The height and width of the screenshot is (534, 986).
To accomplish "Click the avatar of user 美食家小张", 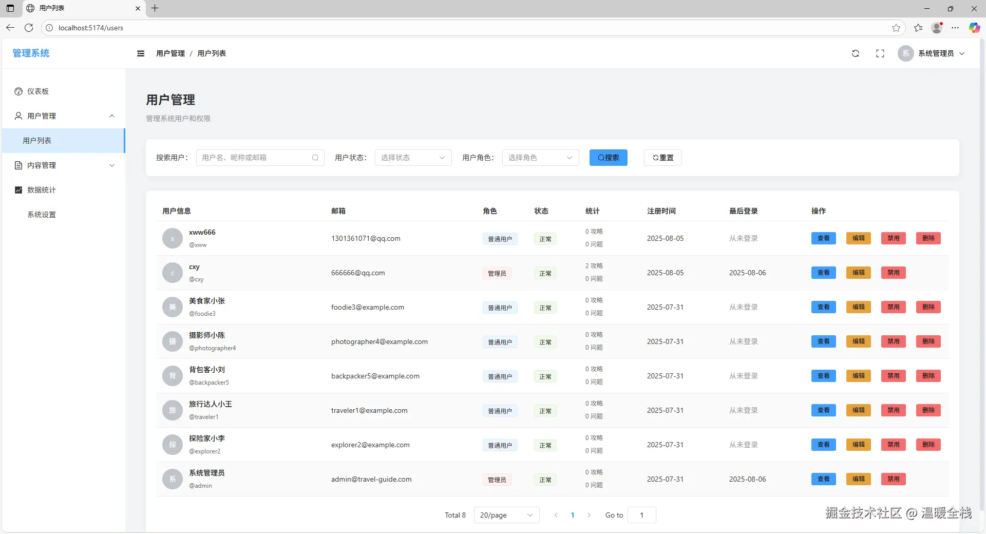I will 173,307.
